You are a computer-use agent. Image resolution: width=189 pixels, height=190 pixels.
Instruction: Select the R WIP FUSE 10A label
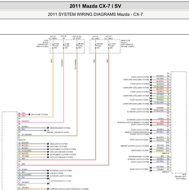point(67,46)
